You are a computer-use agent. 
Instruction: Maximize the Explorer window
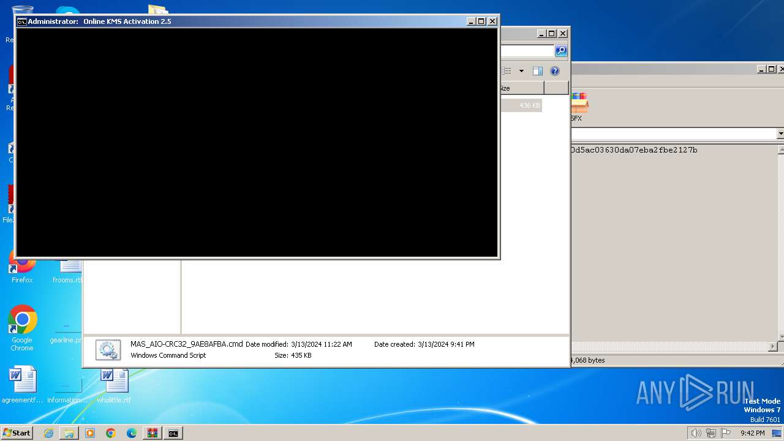tap(552, 34)
